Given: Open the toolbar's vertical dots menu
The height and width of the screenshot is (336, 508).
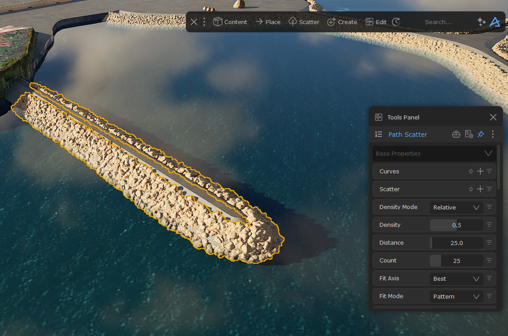Looking at the screenshot, I should point(204,22).
